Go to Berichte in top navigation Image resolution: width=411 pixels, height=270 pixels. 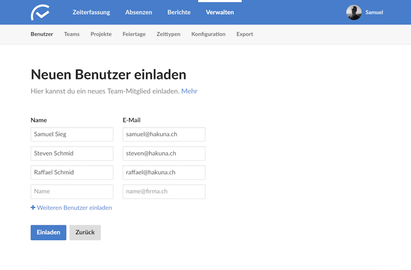179,12
